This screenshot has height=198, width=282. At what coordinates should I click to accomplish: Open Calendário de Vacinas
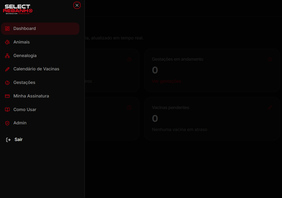[x=40, y=69]
